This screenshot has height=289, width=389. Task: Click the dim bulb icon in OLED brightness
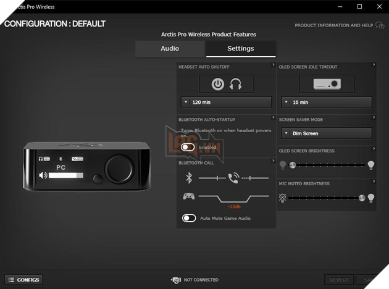[x=283, y=165]
